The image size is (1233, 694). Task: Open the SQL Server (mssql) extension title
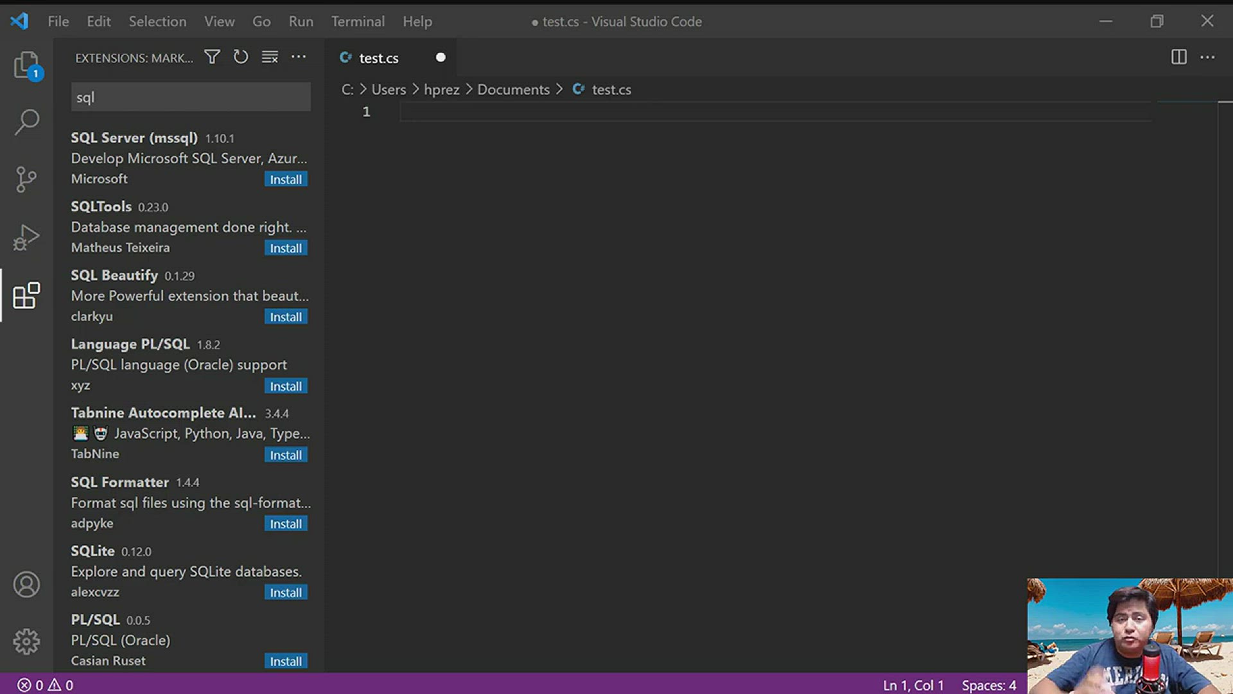tap(134, 138)
